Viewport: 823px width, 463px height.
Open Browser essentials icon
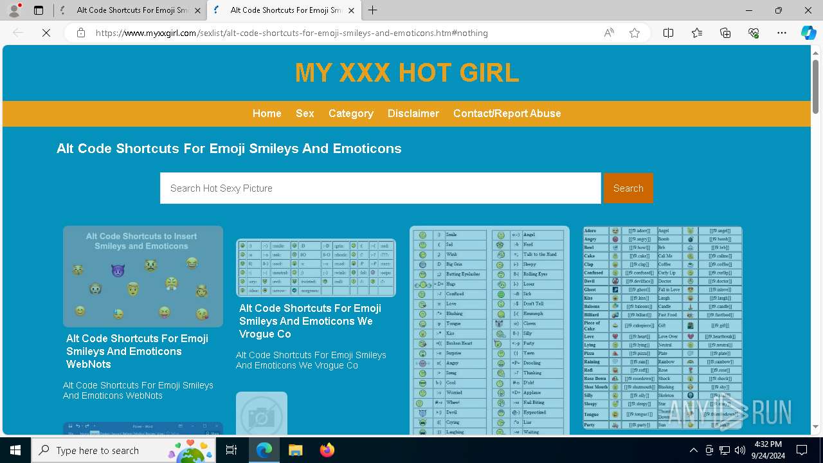click(x=754, y=33)
